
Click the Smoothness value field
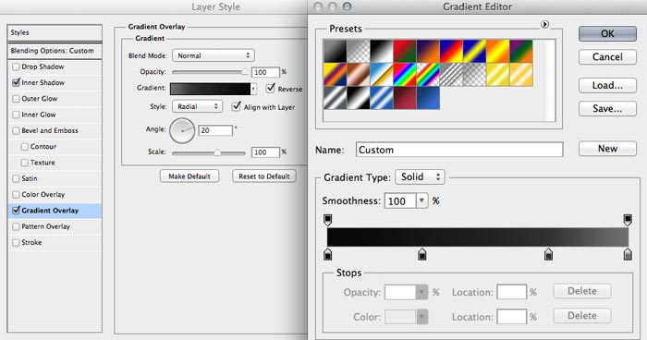[400, 200]
